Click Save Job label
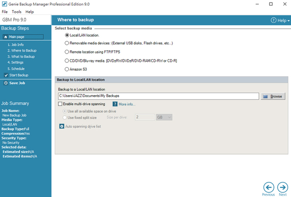Viewport: 291px width, 197px height. click(x=17, y=83)
